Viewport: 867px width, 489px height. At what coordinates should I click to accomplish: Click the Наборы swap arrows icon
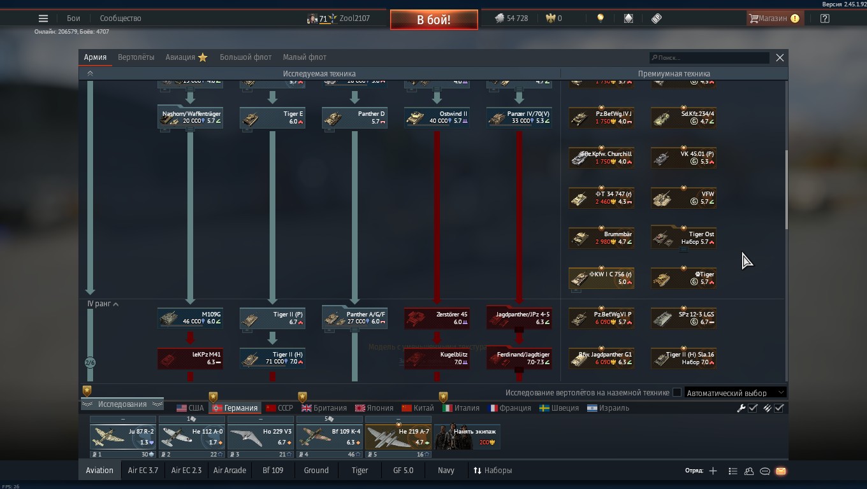point(477,471)
